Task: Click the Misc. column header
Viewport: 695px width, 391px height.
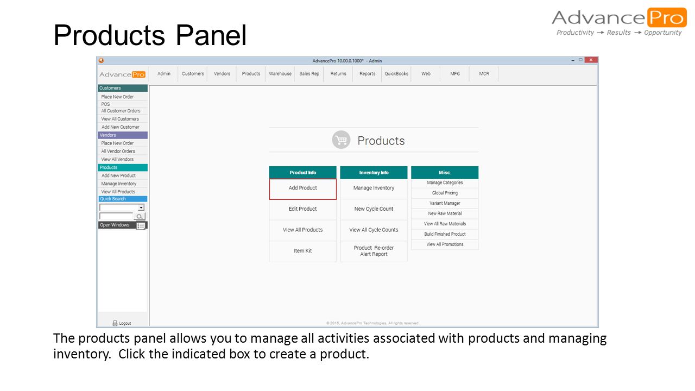Action: 445,173
